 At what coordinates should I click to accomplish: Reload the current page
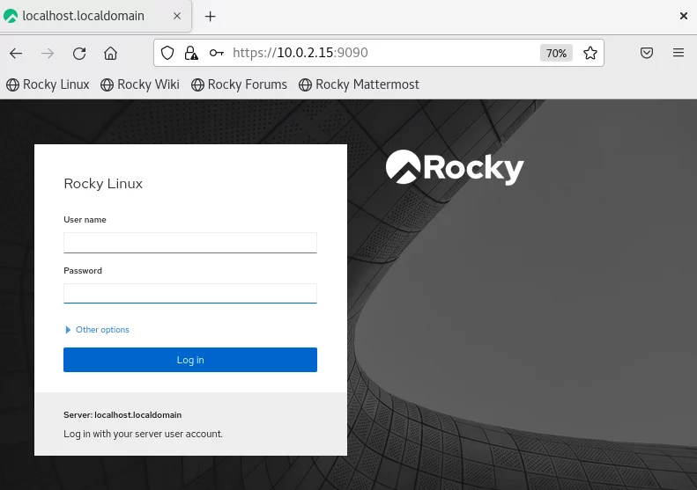79,54
